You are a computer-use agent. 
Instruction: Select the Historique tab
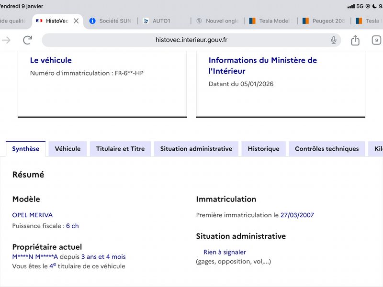tap(264, 149)
